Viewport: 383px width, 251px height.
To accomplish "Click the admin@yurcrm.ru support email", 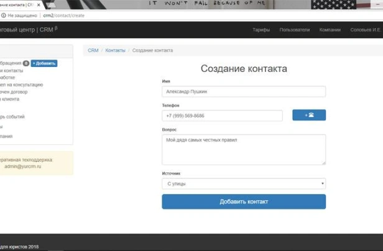I will pos(22,167).
